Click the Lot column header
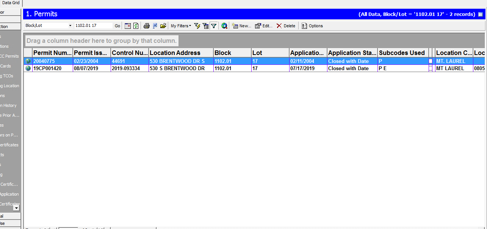The height and width of the screenshot is (229, 487). 270,53
